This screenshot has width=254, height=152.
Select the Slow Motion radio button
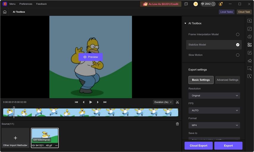(x=238, y=55)
